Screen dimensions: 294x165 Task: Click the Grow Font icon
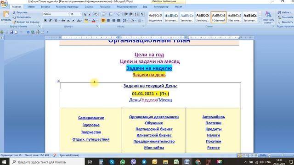point(85,14)
